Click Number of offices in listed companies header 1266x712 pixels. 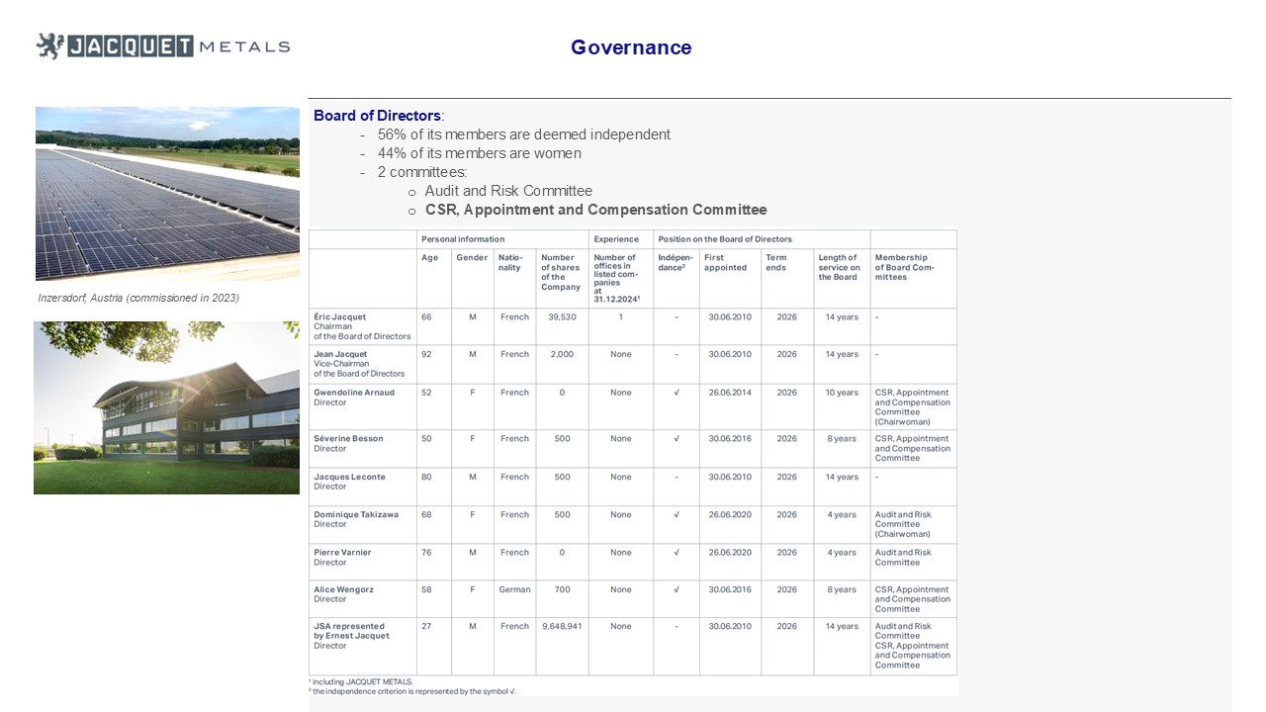point(617,277)
